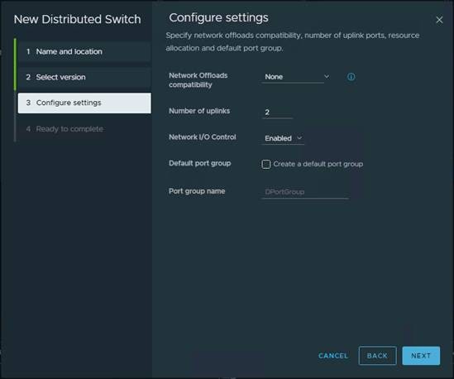Go to step 2 Select version
Image resolution: width=454 pixels, height=379 pixels.
[x=84, y=77]
